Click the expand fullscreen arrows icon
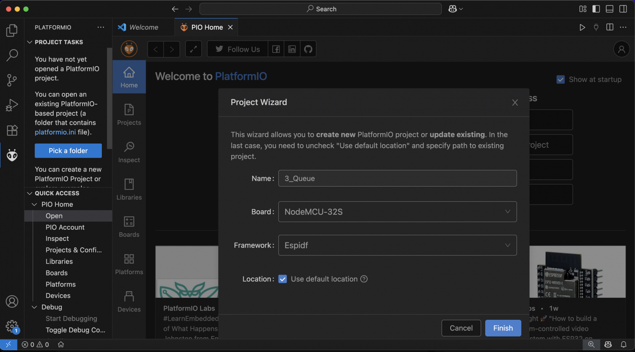This screenshot has width=635, height=352. (193, 49)
